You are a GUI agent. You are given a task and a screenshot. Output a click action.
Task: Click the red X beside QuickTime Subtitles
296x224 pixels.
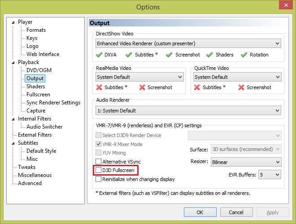(x=197, y=87)
